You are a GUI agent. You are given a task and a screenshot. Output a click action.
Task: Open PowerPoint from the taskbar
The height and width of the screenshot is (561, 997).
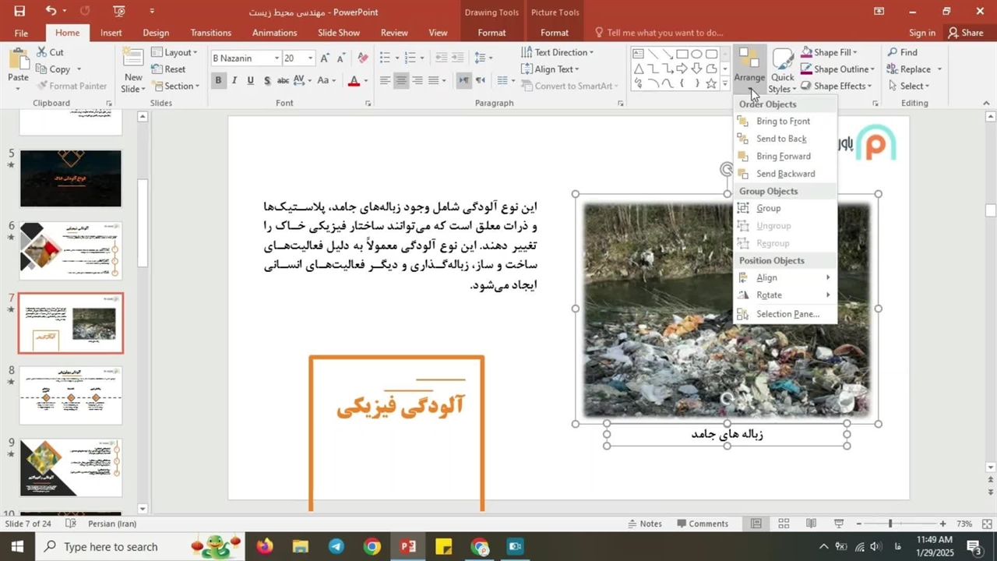point(407,546)
